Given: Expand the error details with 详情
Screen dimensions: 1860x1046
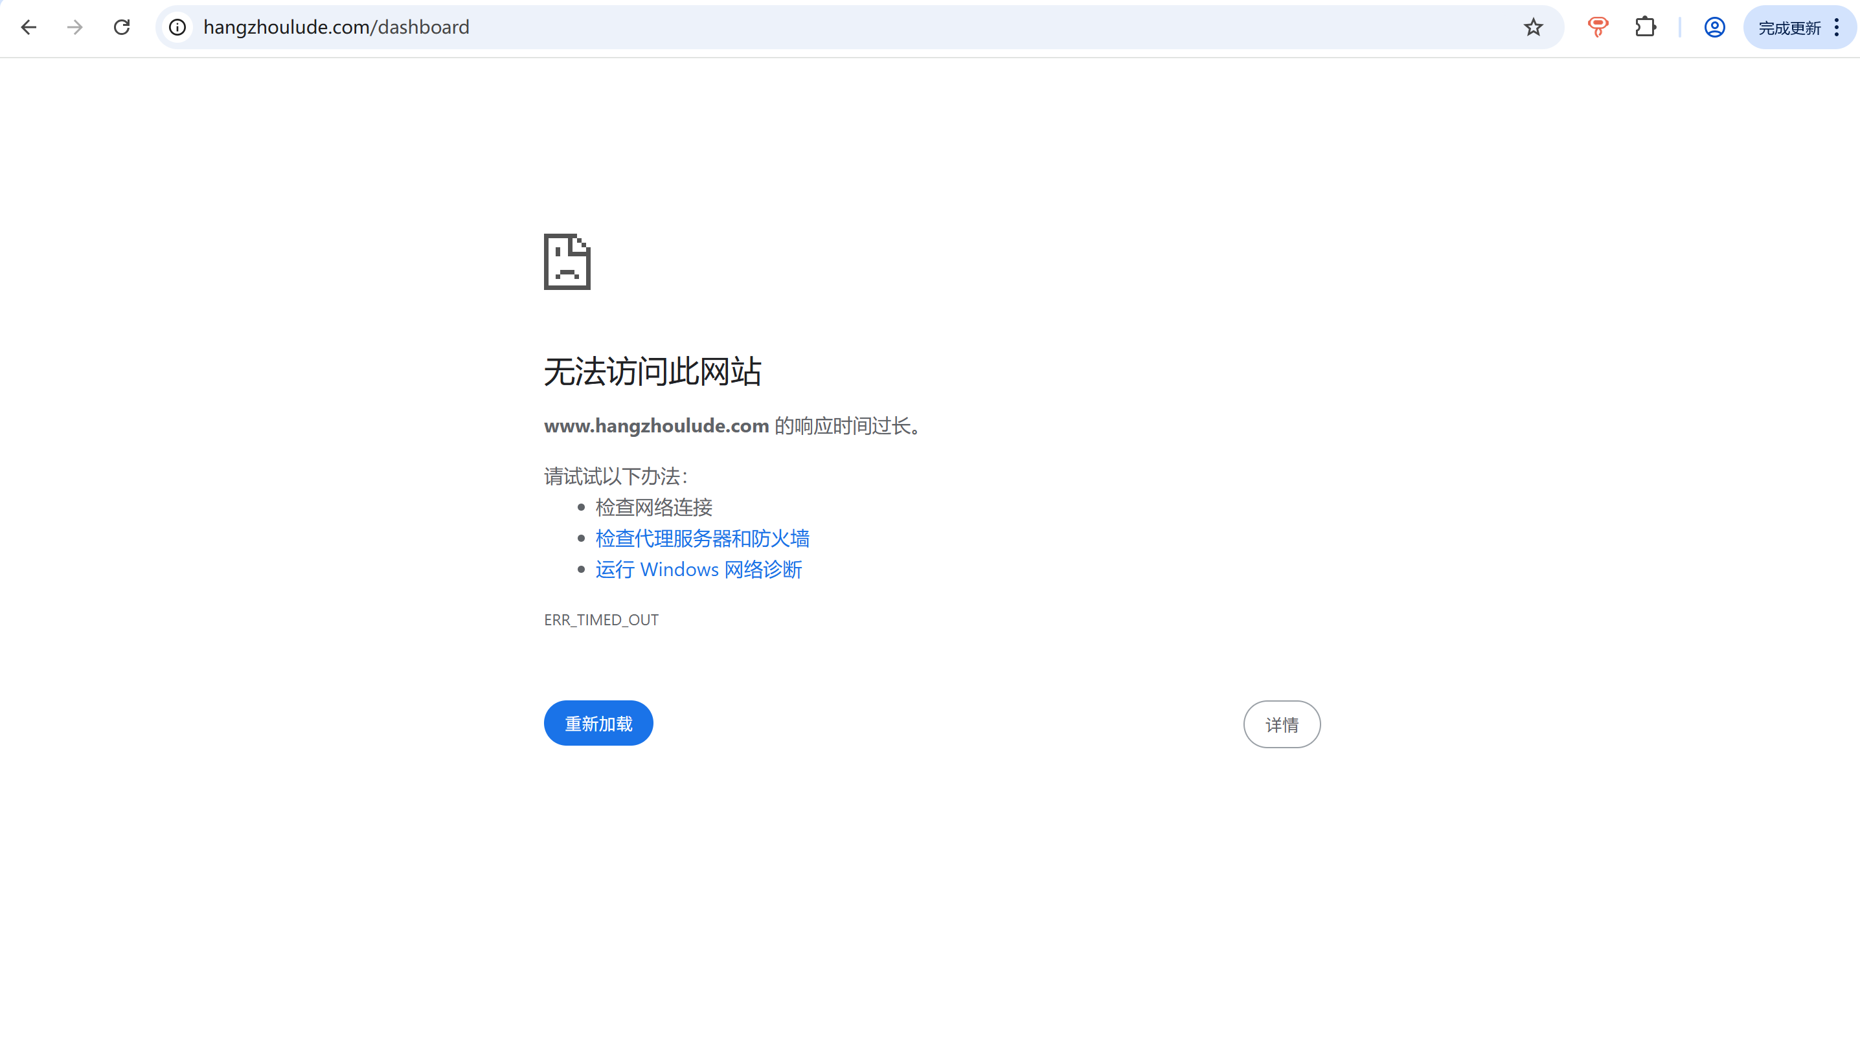Looking at the screenshot, I should (x=1282, y=724).
